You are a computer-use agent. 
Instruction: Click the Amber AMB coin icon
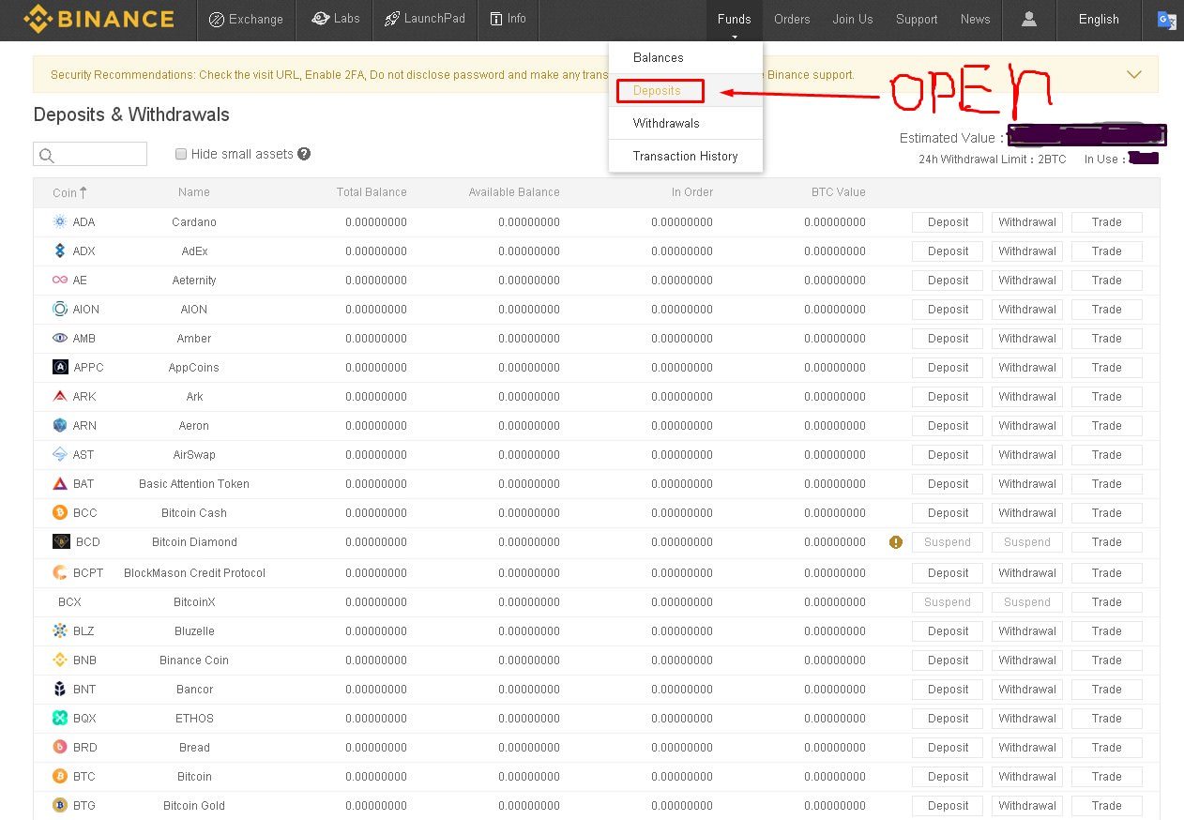point(60,339)
